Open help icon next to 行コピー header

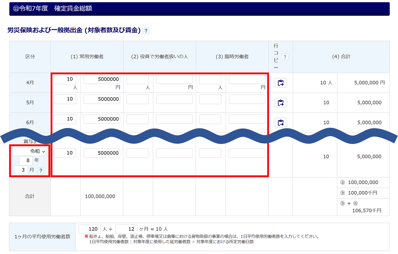point(285,57)
